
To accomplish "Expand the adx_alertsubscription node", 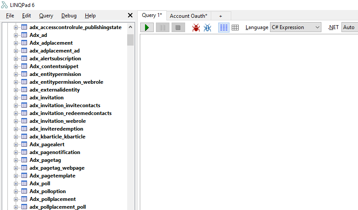I will coord(16,59).
